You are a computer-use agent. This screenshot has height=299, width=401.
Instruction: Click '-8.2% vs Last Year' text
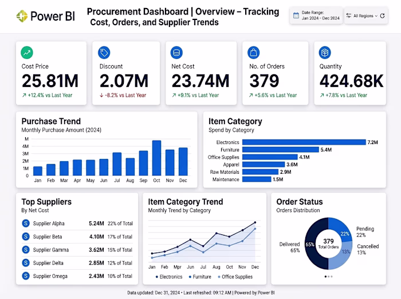[x=125, y=95]
